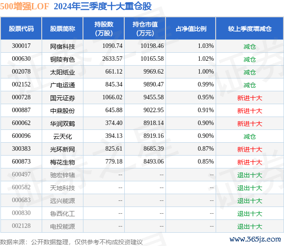Click the 1.00% ratio cell
Viewport: 284px width, 246px height.
point(206,72)
